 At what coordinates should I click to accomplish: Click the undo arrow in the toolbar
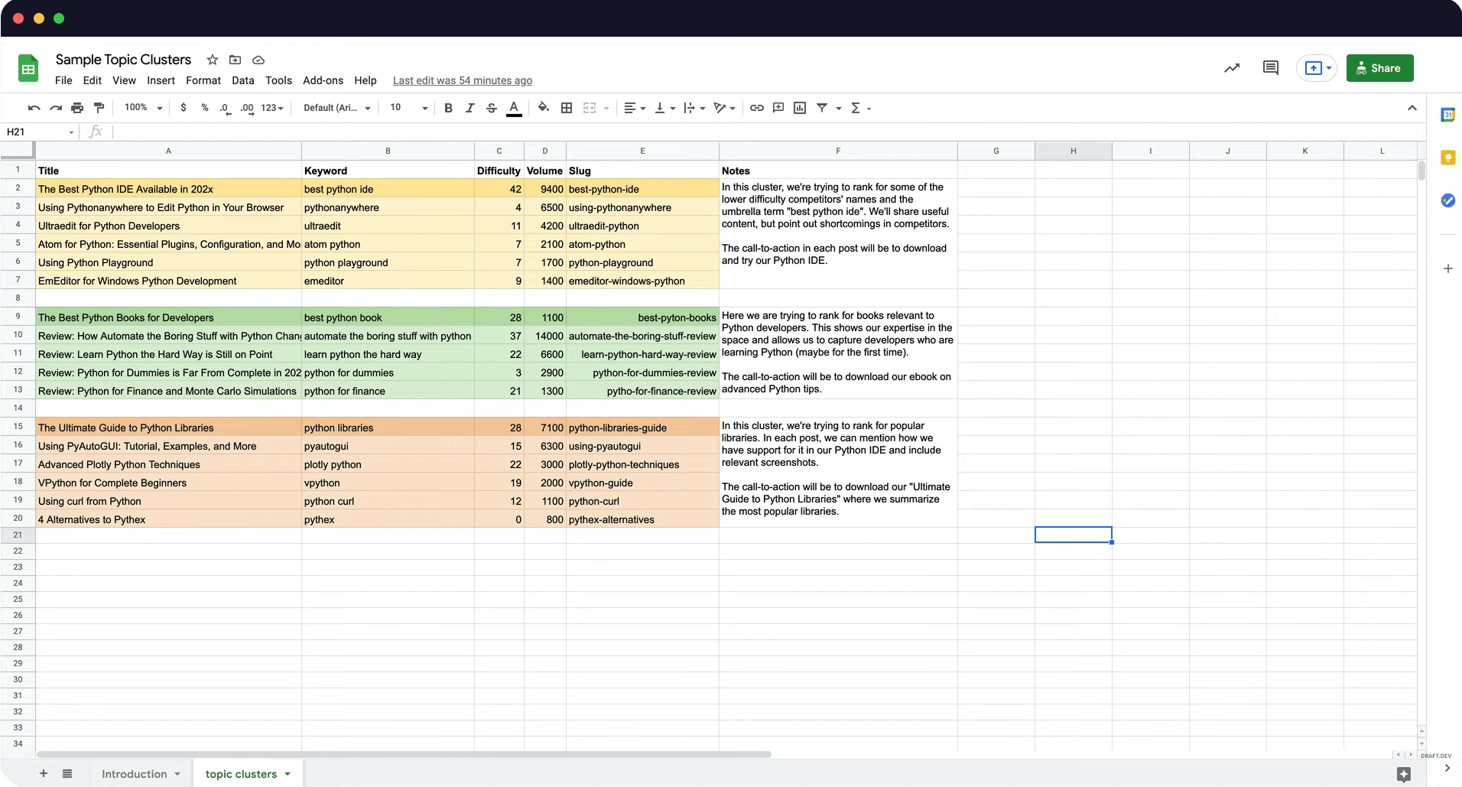point(34,108)
